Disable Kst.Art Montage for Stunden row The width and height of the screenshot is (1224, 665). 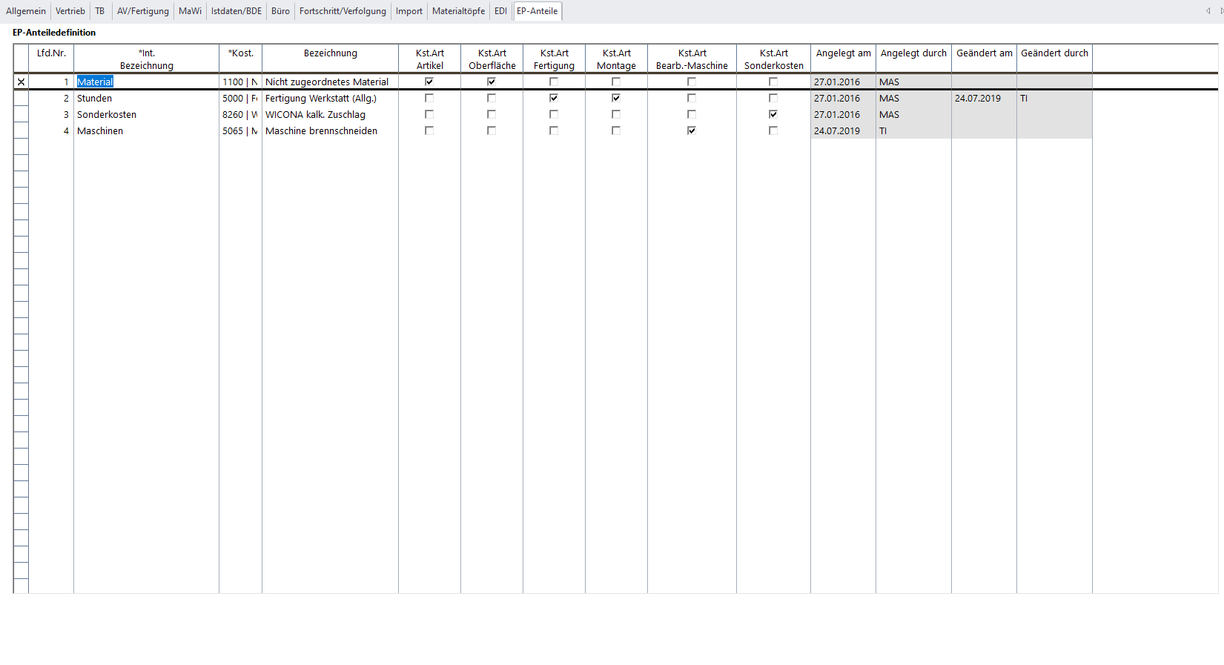point(616,98)
